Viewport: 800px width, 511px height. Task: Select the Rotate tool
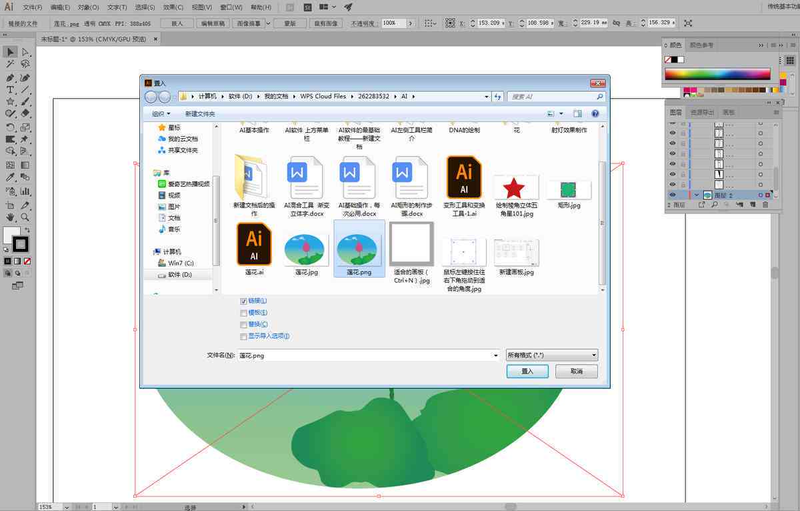point(11,127)
